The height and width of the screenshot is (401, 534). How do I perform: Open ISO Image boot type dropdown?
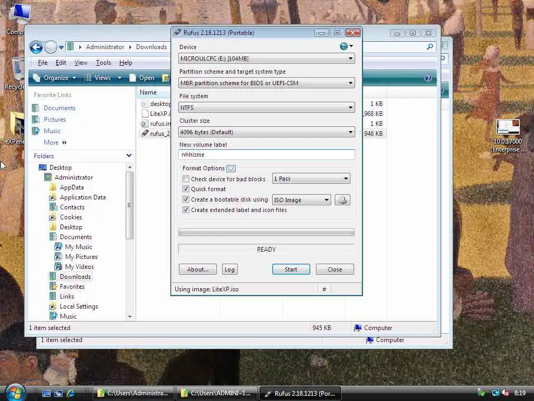301,200
